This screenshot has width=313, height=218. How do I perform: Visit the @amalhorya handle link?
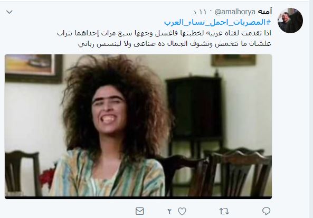coord(235,12)
